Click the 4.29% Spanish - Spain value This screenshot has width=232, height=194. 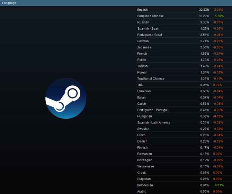pyautogui.click(x=205, y=28)
